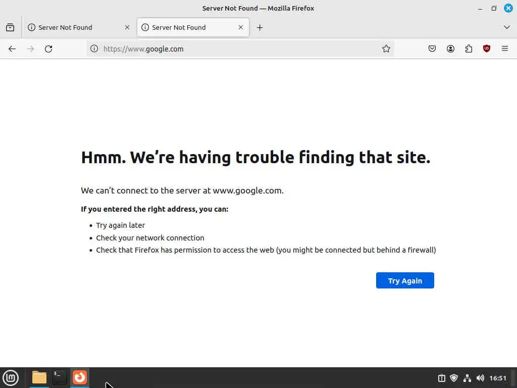The image size is (517, 388).
Task: List all tabs dropdown
Action: pyautogui.click(x=507, y=27)
